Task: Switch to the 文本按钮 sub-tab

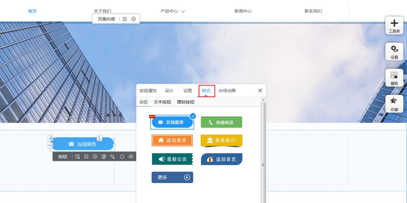Action: (x=162, y=102)
